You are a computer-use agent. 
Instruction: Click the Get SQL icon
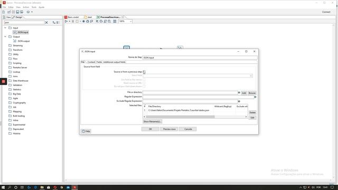(x=105, y=21)
